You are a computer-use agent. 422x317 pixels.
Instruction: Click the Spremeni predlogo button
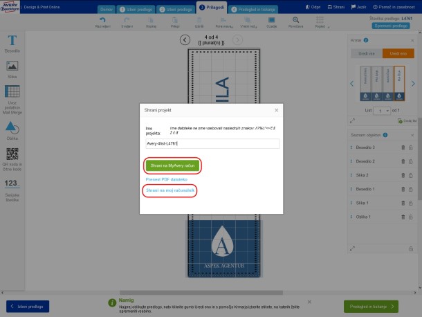[391, 26]
